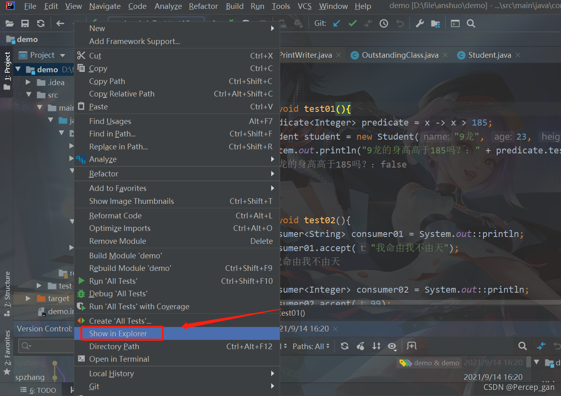Viewport: 561px width, 396px height.
Task: Click the Git Revert undo icon
Action: (400, 23)
